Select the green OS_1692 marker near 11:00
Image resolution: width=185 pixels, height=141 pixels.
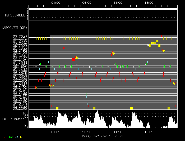115,64
